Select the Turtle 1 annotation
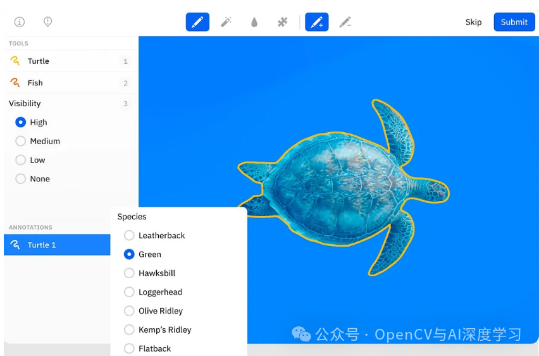This screenshot has height=356, width=539. tap(57, 245)
